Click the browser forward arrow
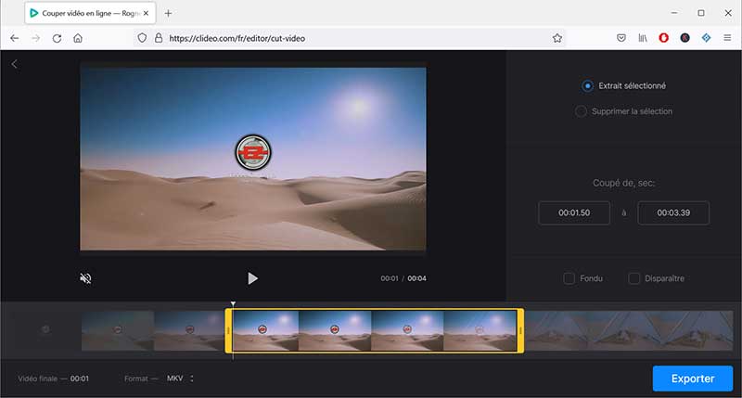Viewport: 742px width, 398px height. coord(36,38)
